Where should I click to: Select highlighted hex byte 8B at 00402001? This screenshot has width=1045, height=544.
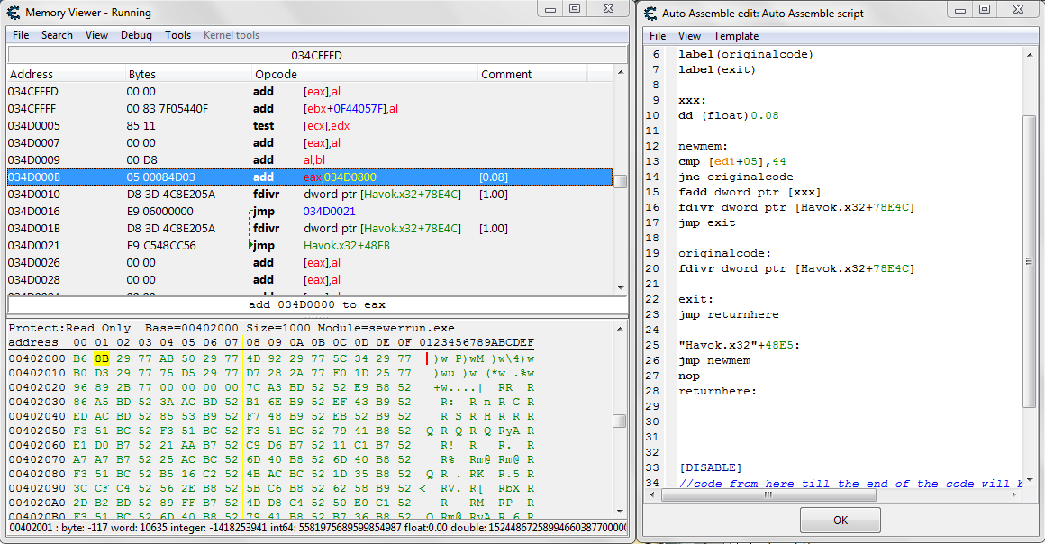point(102,358)
